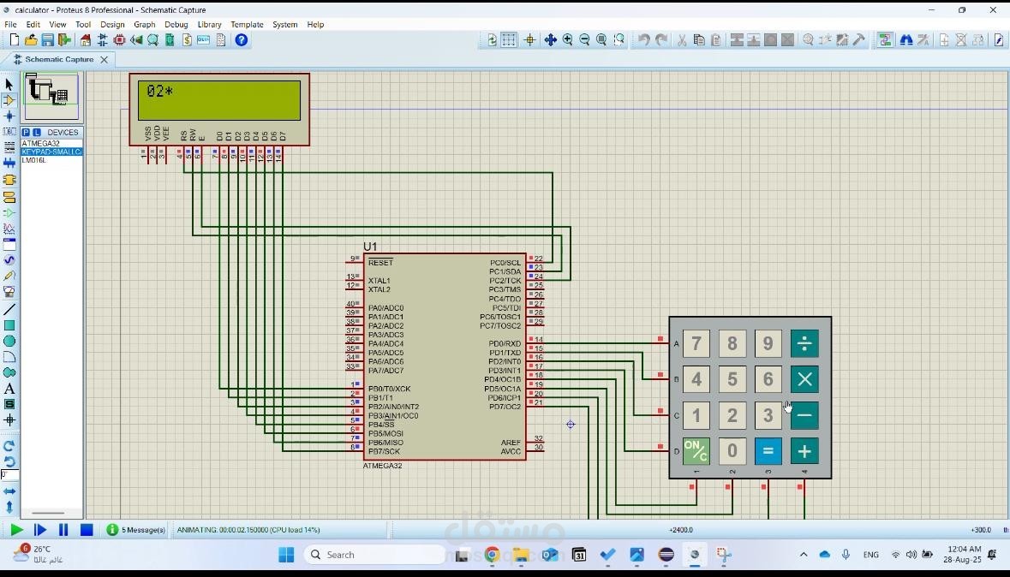This screenshot has width=1010, height=577.
Task: Select the Buses mode tool
Action: (9, 164)
